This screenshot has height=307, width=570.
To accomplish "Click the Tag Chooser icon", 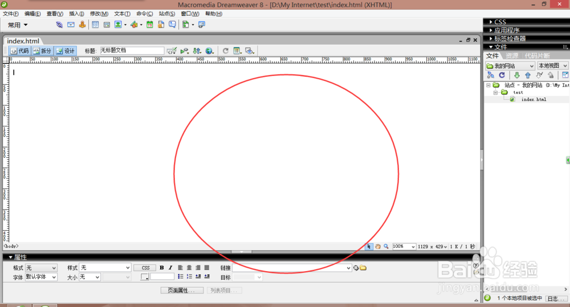I will pos(202,24).
